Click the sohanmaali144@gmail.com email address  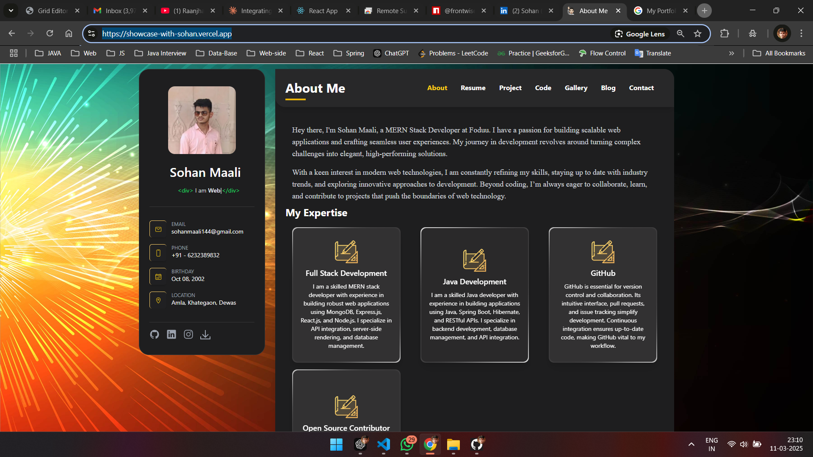pos(207,232)
